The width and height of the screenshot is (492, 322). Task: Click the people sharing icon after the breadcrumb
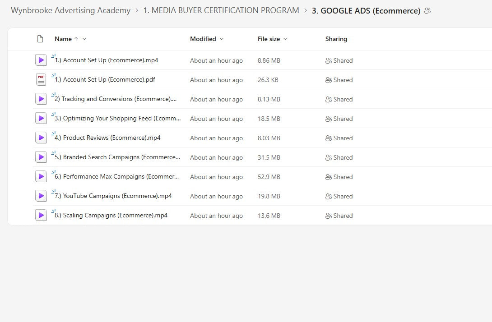click(x=427, y=10)
